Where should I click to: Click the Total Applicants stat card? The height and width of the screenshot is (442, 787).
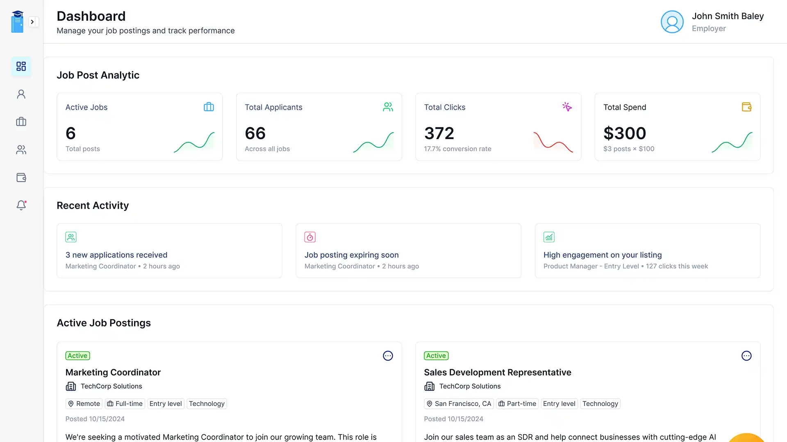pos(319,127)
